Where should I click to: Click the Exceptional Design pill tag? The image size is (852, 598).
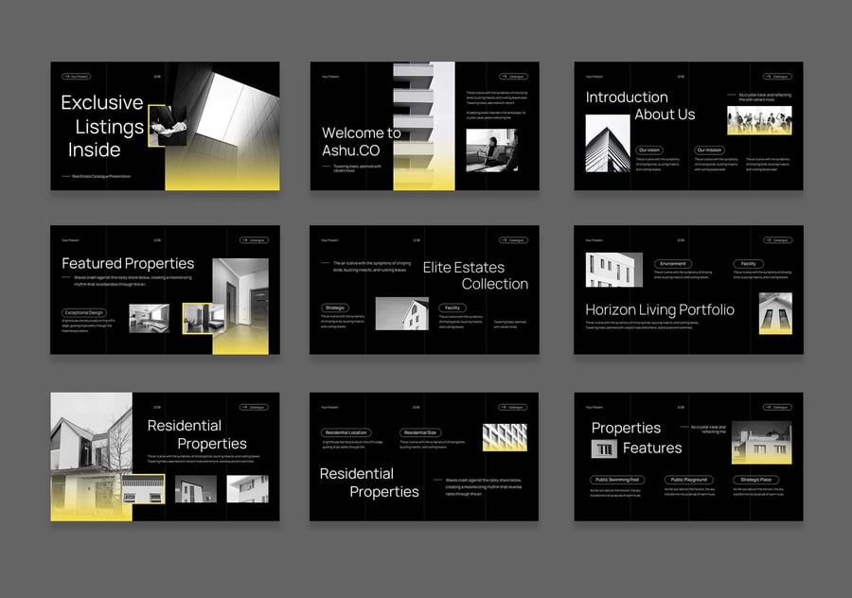pos(84,312)
